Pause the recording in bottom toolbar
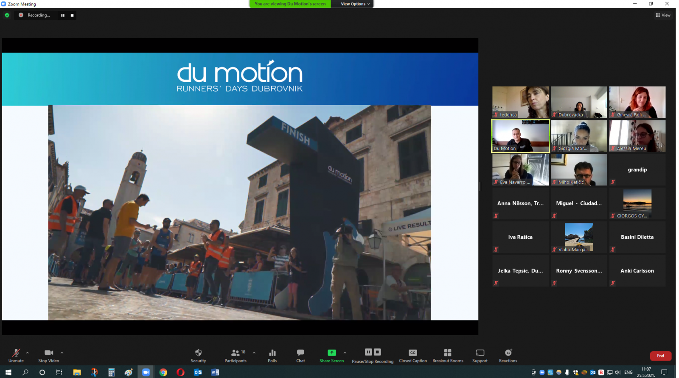 coord(368,352)
